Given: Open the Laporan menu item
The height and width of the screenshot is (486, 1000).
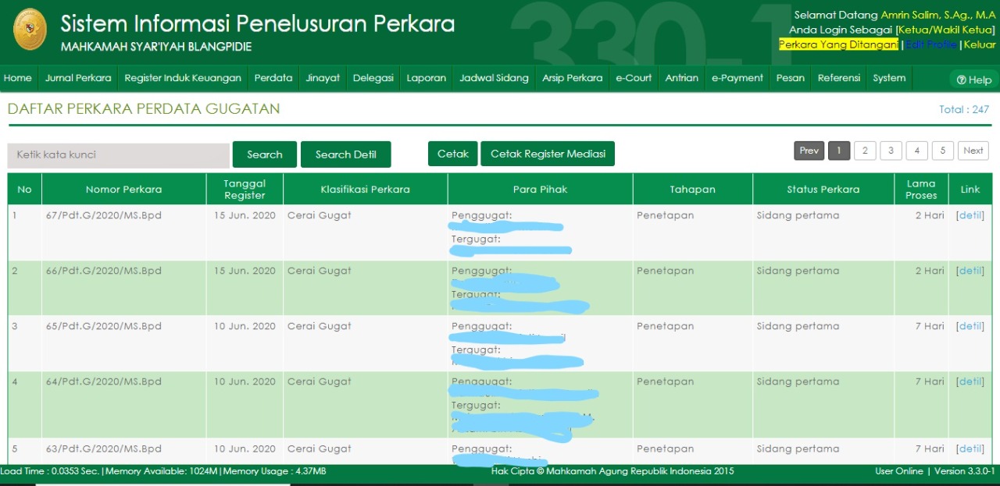Looking at the screenshot, I should (x=427, y=78).
